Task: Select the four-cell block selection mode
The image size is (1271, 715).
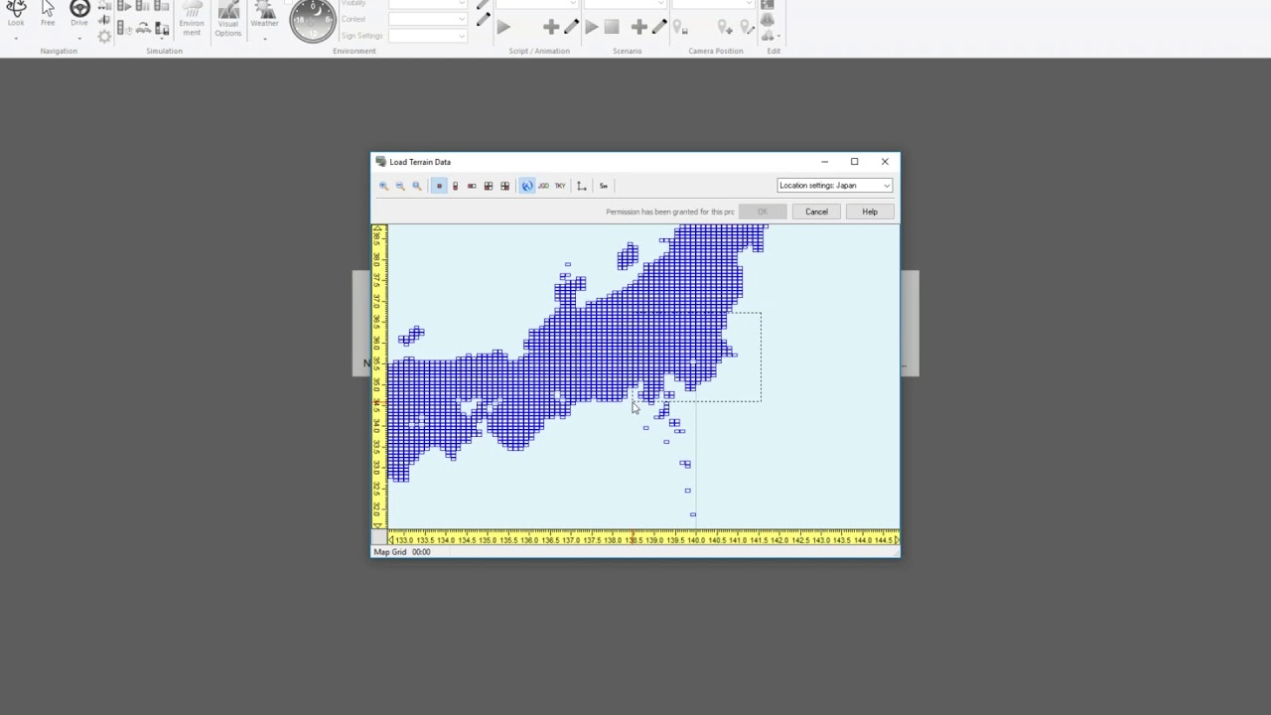Action: 489,186
